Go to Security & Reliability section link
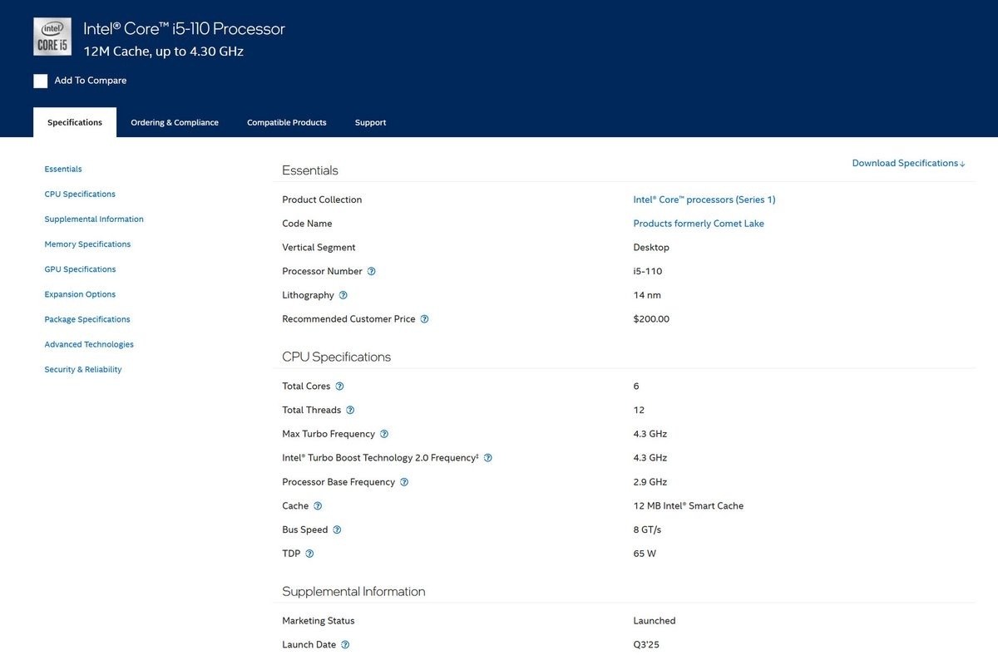 coord(83,370)
